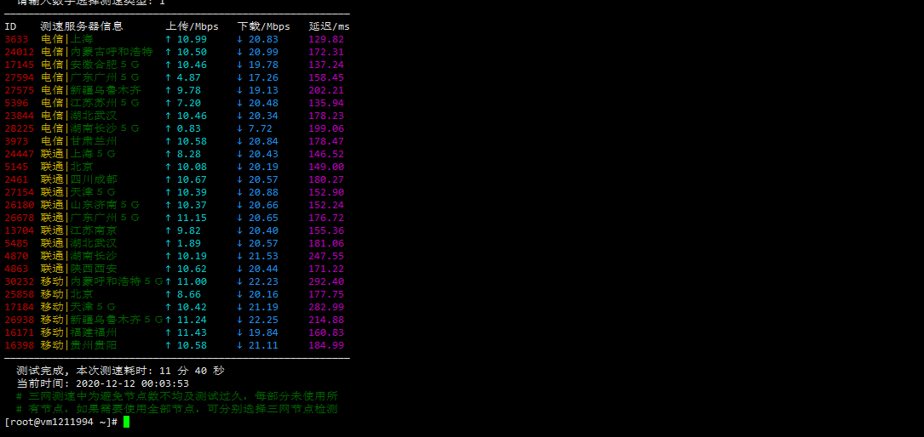Click the timestamp 2020-12-12 00:03:53
Viewport: 924px width, 437px height.
[132, 383]
